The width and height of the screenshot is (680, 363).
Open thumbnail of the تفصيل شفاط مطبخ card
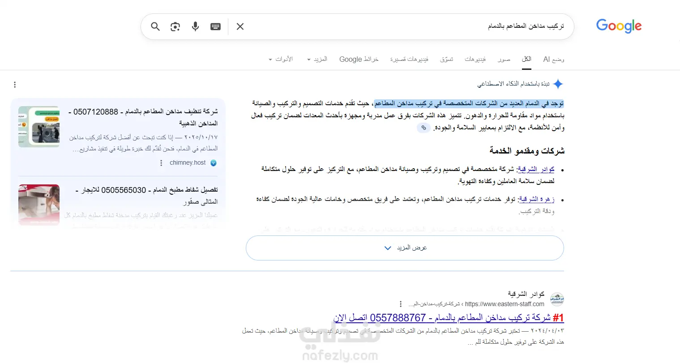[x=39, y=205]
